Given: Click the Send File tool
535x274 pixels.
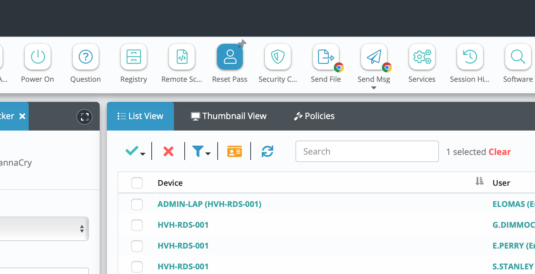Looking at the screenshot, I should (326, 57).
